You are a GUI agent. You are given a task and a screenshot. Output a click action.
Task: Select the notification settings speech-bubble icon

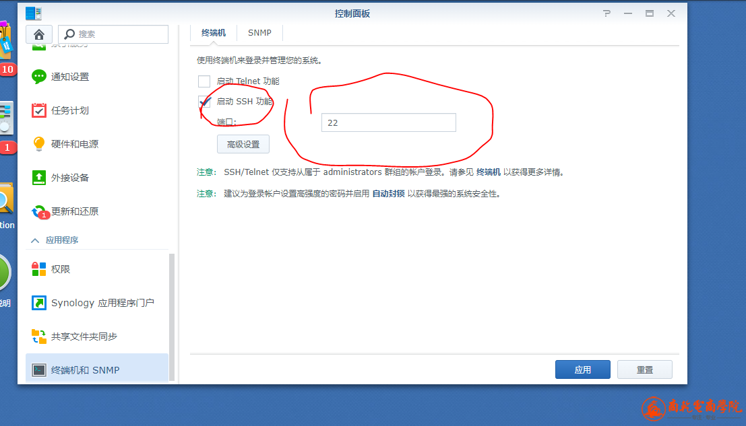click(x=38, y=77)
